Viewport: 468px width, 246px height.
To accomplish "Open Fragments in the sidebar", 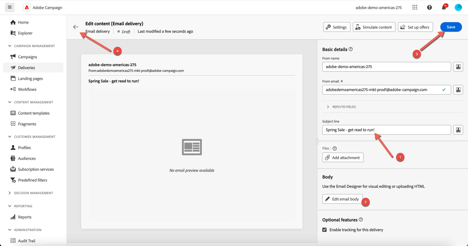I will tap(33, 124).
